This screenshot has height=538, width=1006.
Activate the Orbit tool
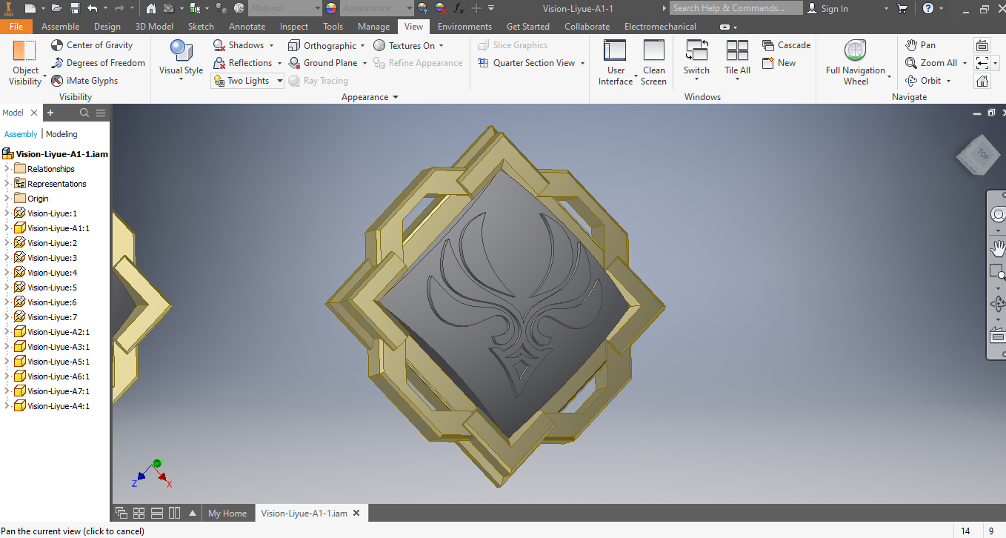[x=923, y=81]
